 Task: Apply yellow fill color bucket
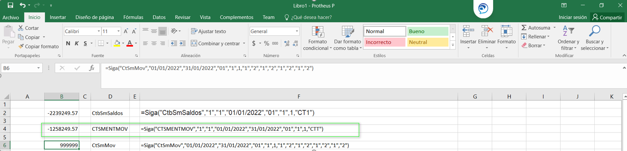point(117,43)
